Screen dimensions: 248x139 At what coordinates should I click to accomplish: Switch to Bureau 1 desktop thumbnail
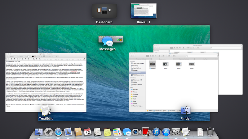coord(144,11)
